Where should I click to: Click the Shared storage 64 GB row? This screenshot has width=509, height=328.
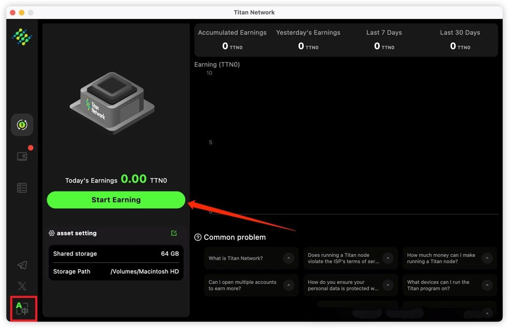tap(116, 254)
